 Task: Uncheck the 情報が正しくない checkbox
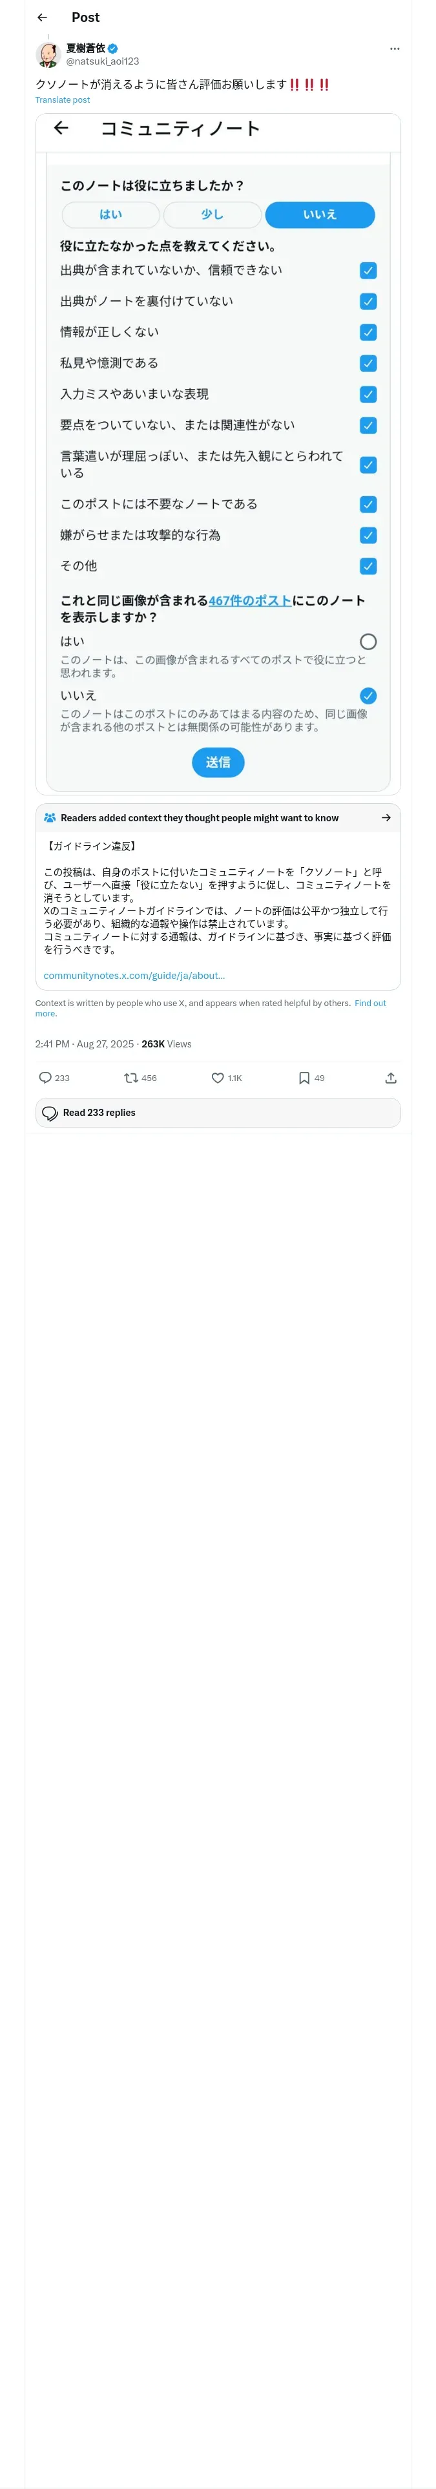(368, 332)
